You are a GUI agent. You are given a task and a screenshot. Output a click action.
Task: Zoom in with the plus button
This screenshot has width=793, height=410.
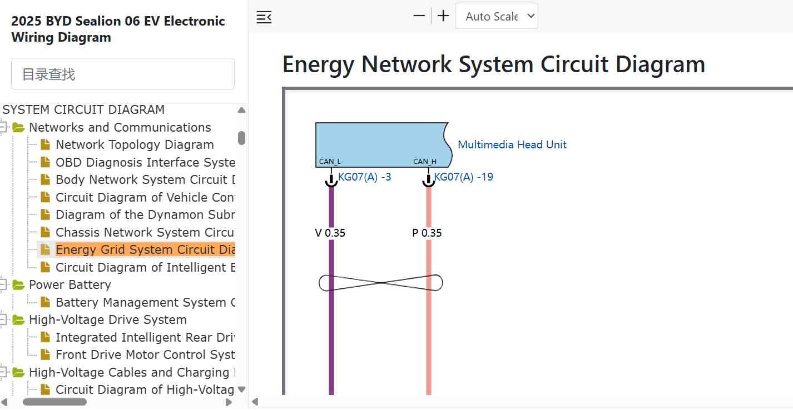click(443, 16)
